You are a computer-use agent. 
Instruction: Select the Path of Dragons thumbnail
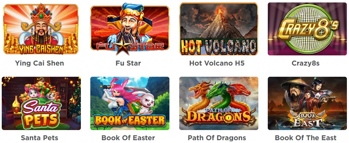point(218,103)
